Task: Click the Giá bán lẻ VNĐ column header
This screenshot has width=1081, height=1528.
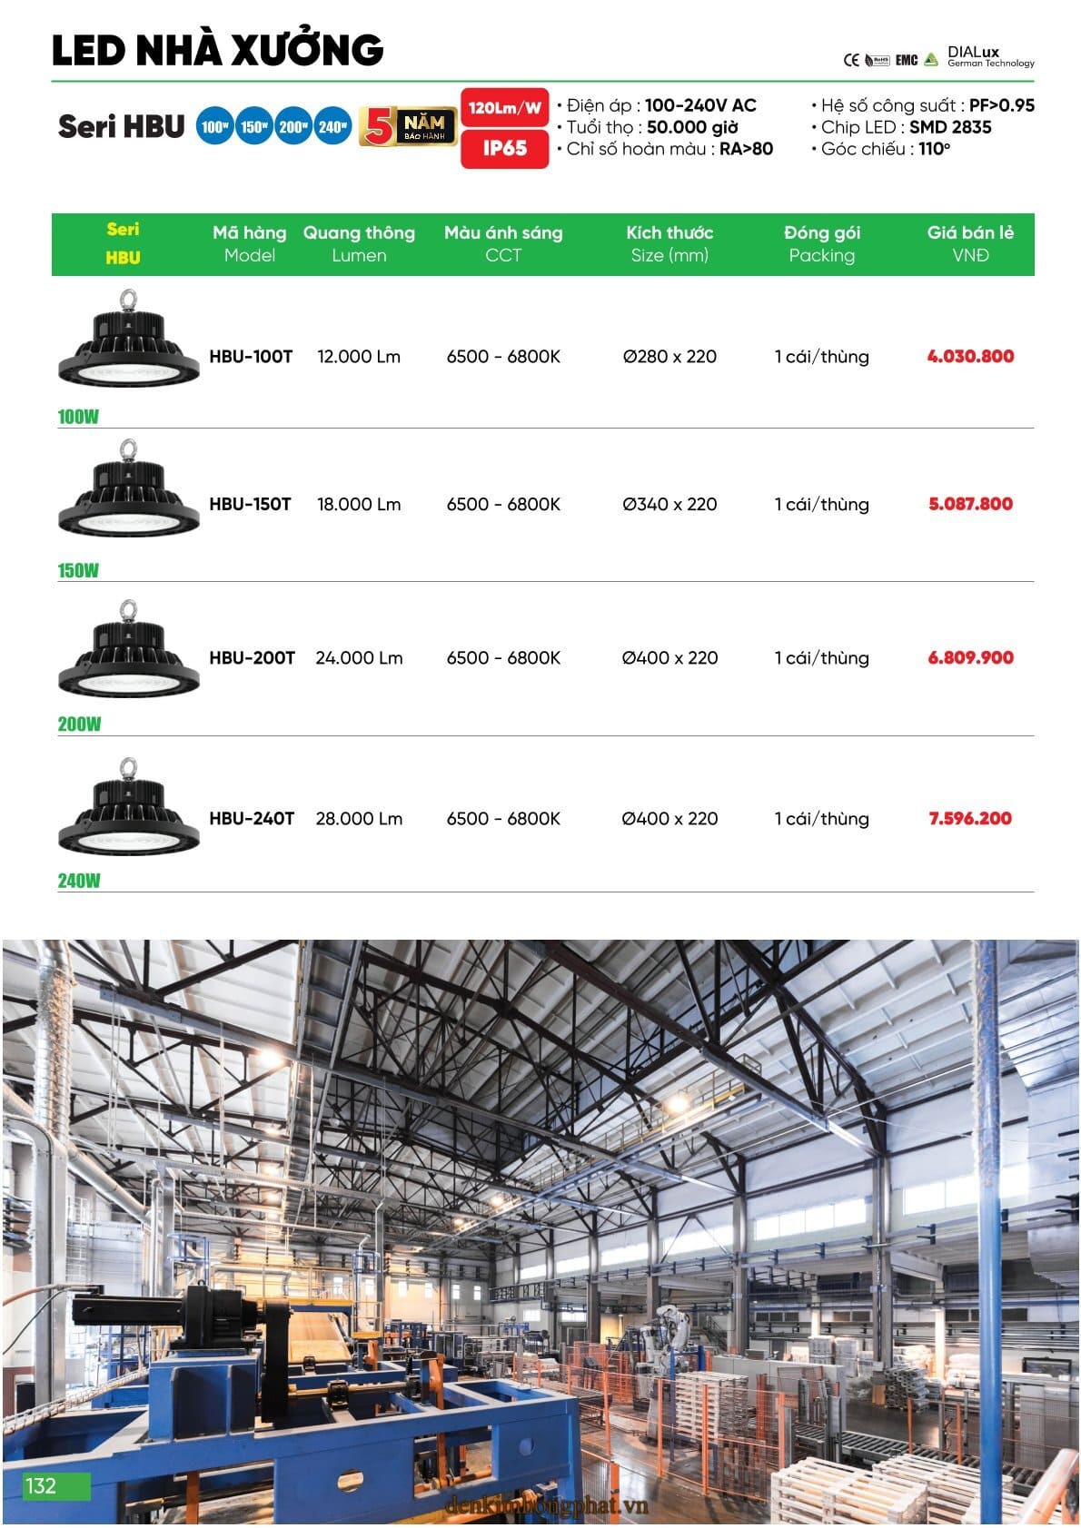Action: tap(970, 243)
